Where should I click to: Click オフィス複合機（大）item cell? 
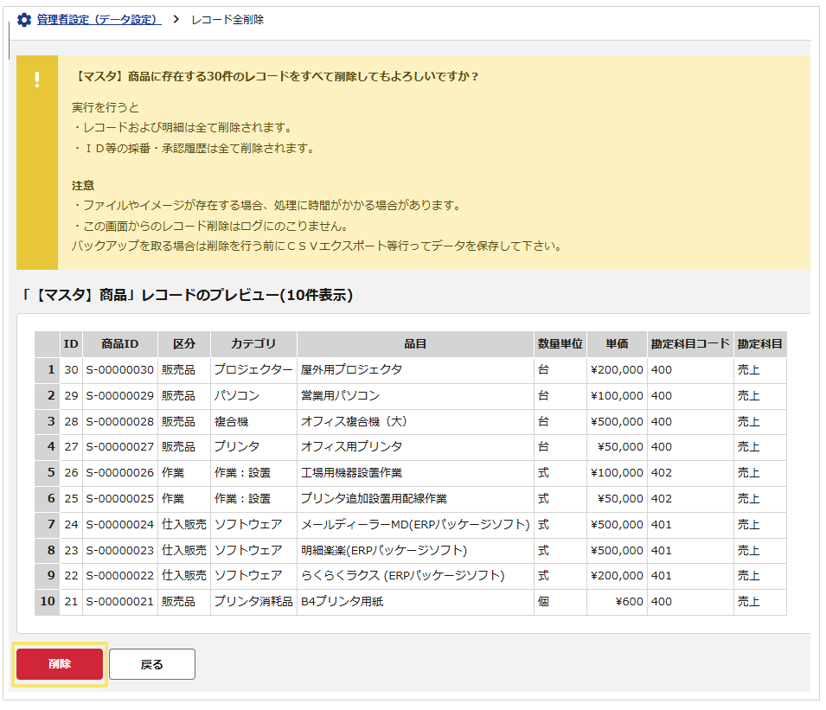pyautogui.click(x=415, y=421)
